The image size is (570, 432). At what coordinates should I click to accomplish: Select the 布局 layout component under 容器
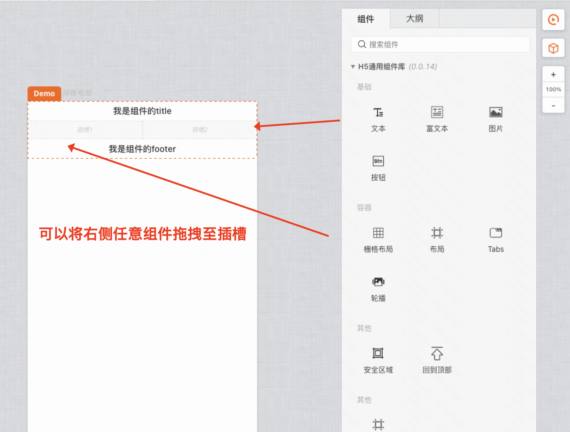pos(437,240)
